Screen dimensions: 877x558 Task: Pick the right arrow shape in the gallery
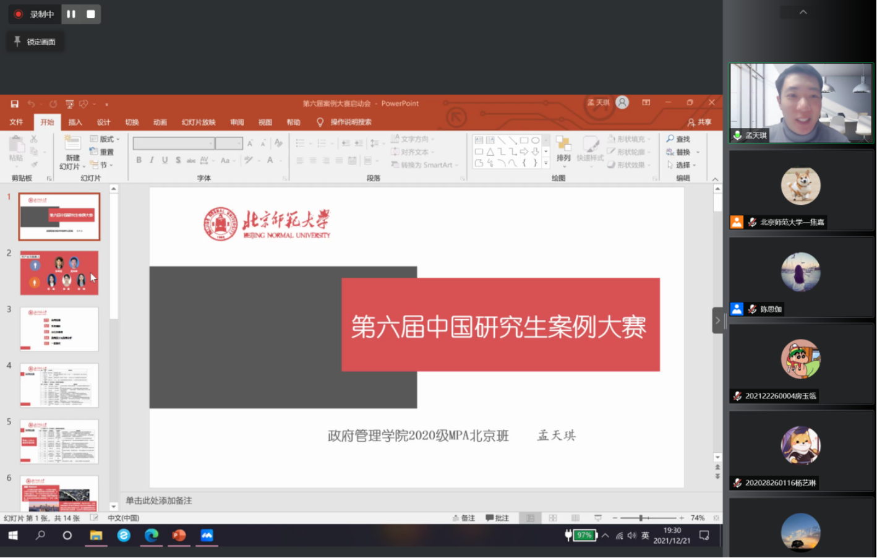coord(524,152)
